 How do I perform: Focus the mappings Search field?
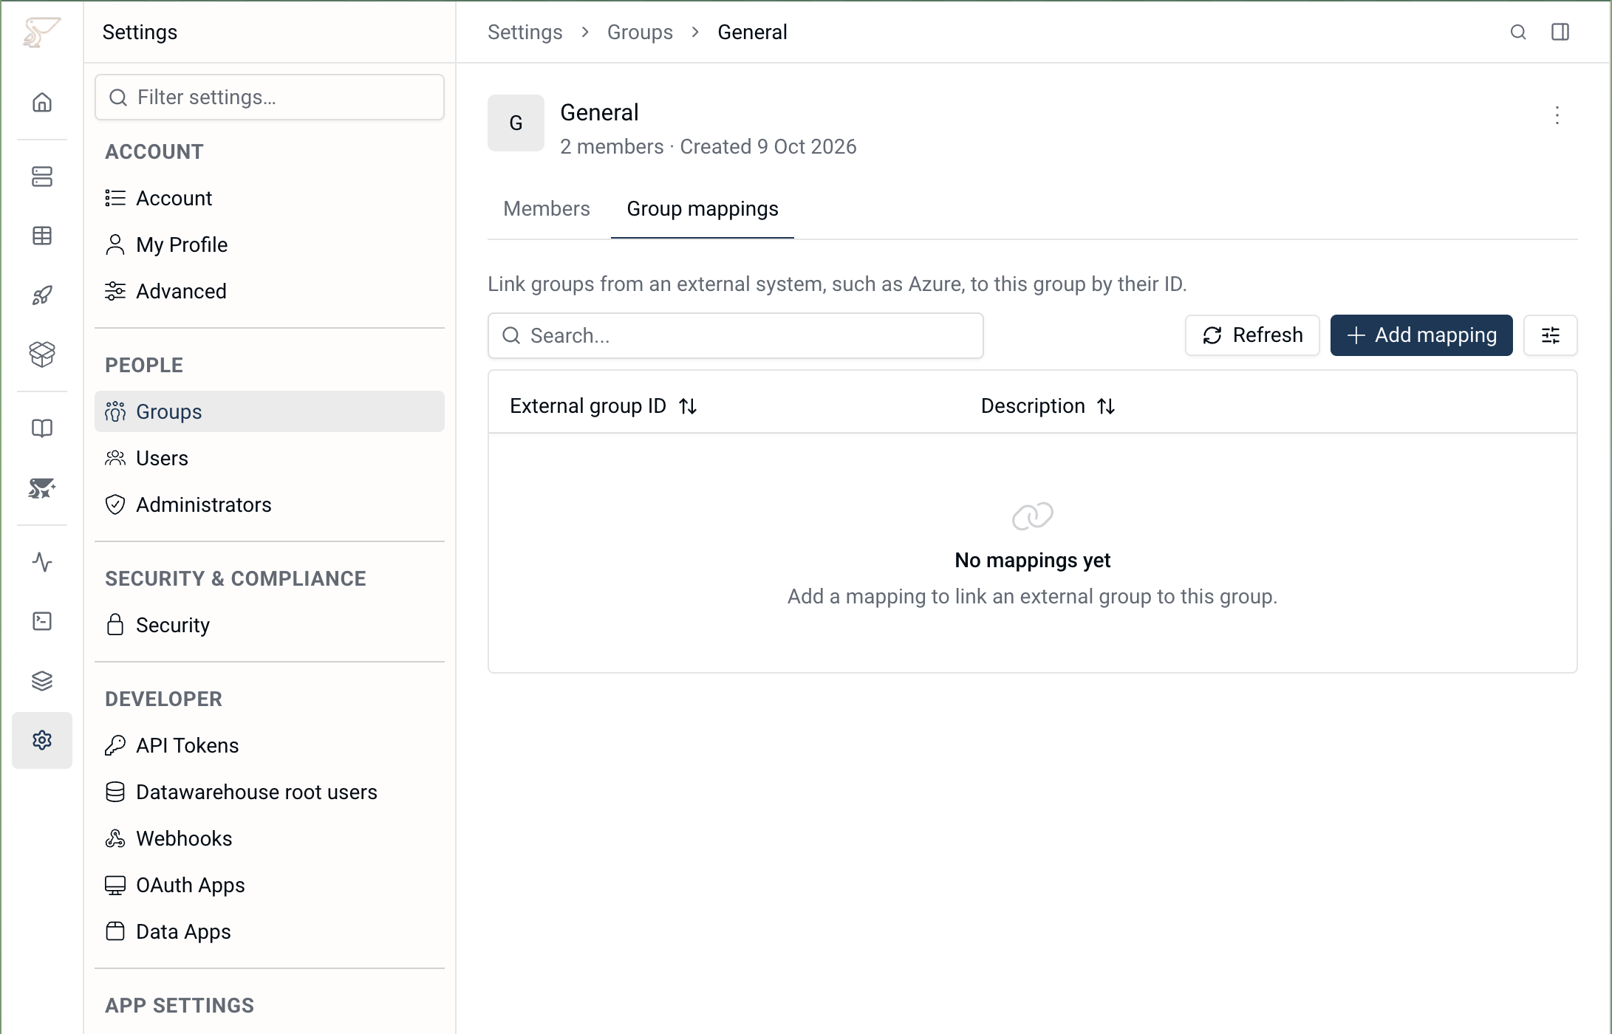(736, 335)
